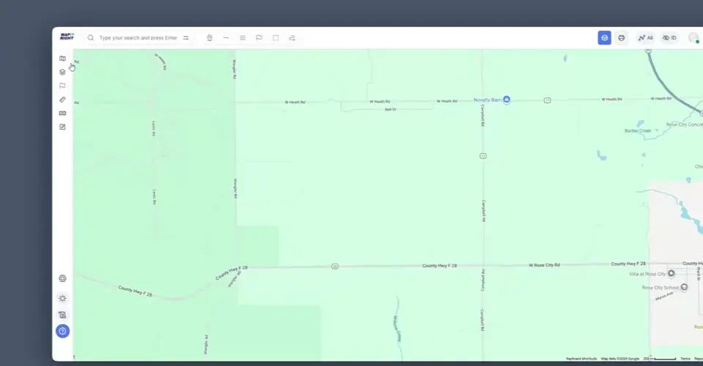Open the print map button

(x=622, y=37)
